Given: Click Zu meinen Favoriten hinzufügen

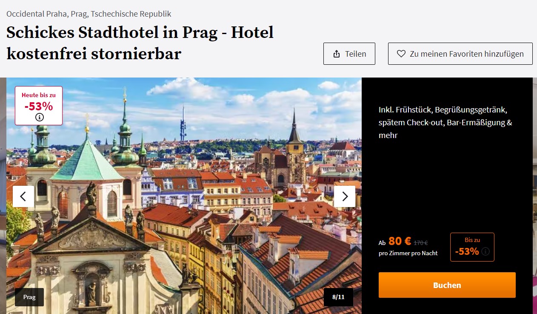Looking at the screenshot, I should coord(460,54).
